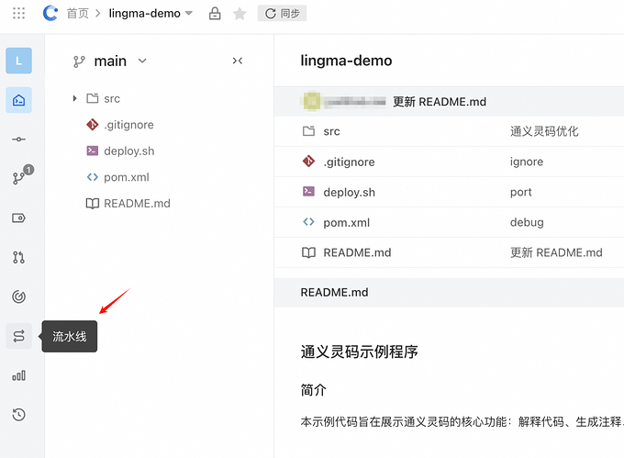The image size is (624, 458).
Task: Select pom.xml in the file tree
Action: click(x=126, y=177)
